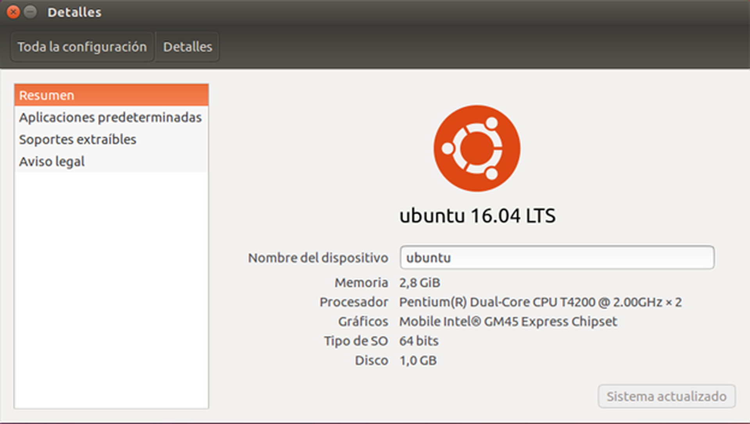Click the Gráficos chipset entry
Viewport: 750px width, 424px height.
(x=507, y=321)
